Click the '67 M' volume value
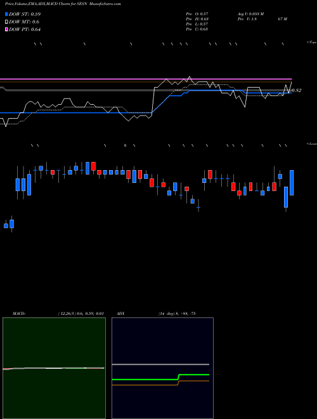 point(282,19)
